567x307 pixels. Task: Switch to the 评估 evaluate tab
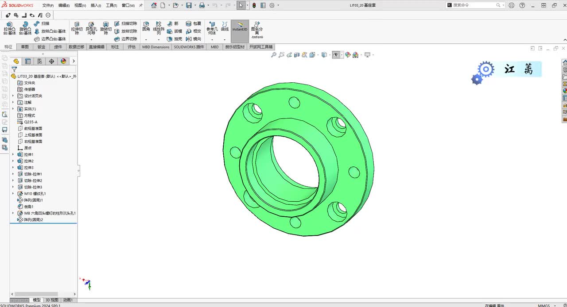132,47
